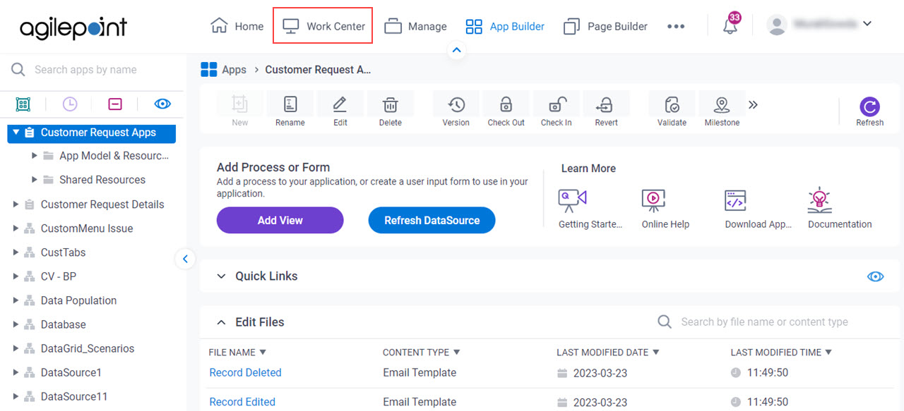Screen dimensions: 904x411
Task: Open the Getting Started video icon
Action: click(x=572, y=201)
